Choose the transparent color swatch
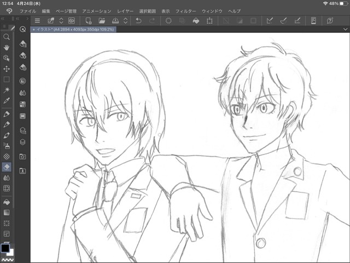The image size is (350, 263). point(8,260)
